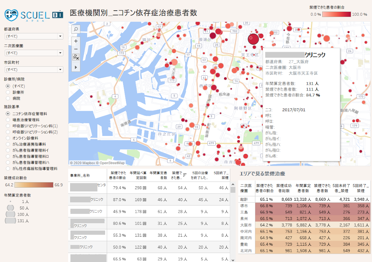Click the OpenStreetMap attribution link
Screen dimensions: 372x262
[x=112, y=163]
